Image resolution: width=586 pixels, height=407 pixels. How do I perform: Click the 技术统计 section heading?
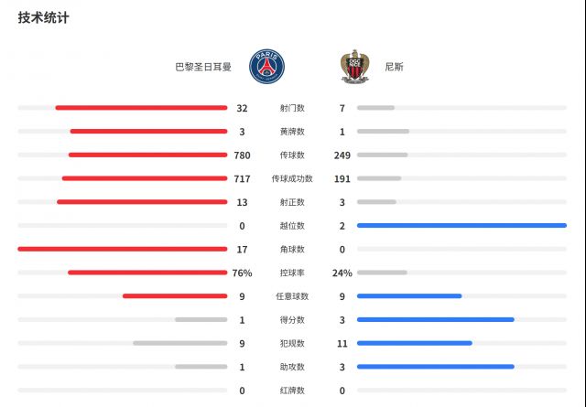[43, 17]
